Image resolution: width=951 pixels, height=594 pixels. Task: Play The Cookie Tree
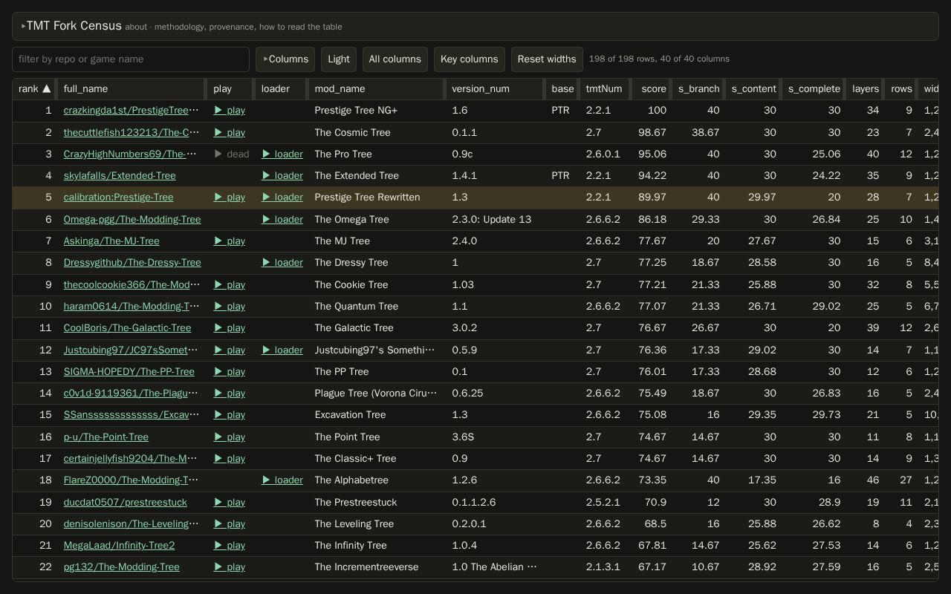pos(230,284)
